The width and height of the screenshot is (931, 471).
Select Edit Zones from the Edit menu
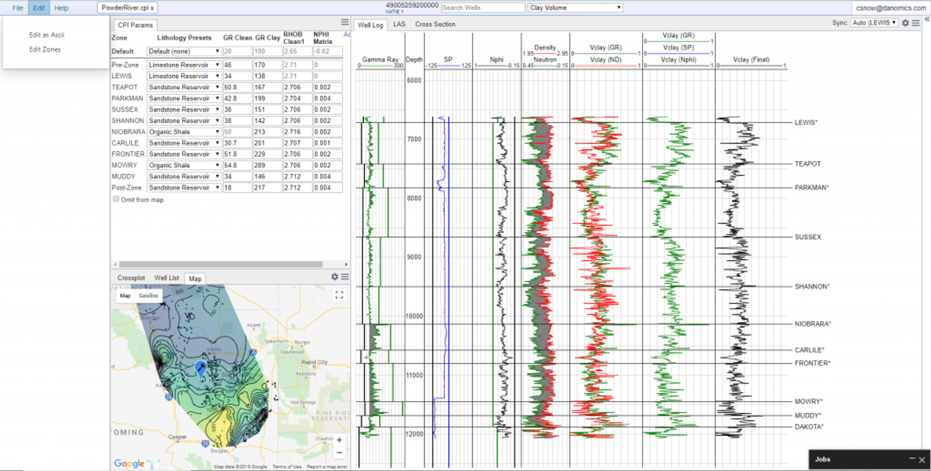coord(45,49)
